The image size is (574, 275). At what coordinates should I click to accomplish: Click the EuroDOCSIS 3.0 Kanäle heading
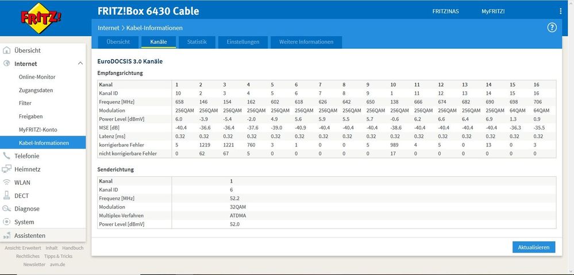point(130,61)
